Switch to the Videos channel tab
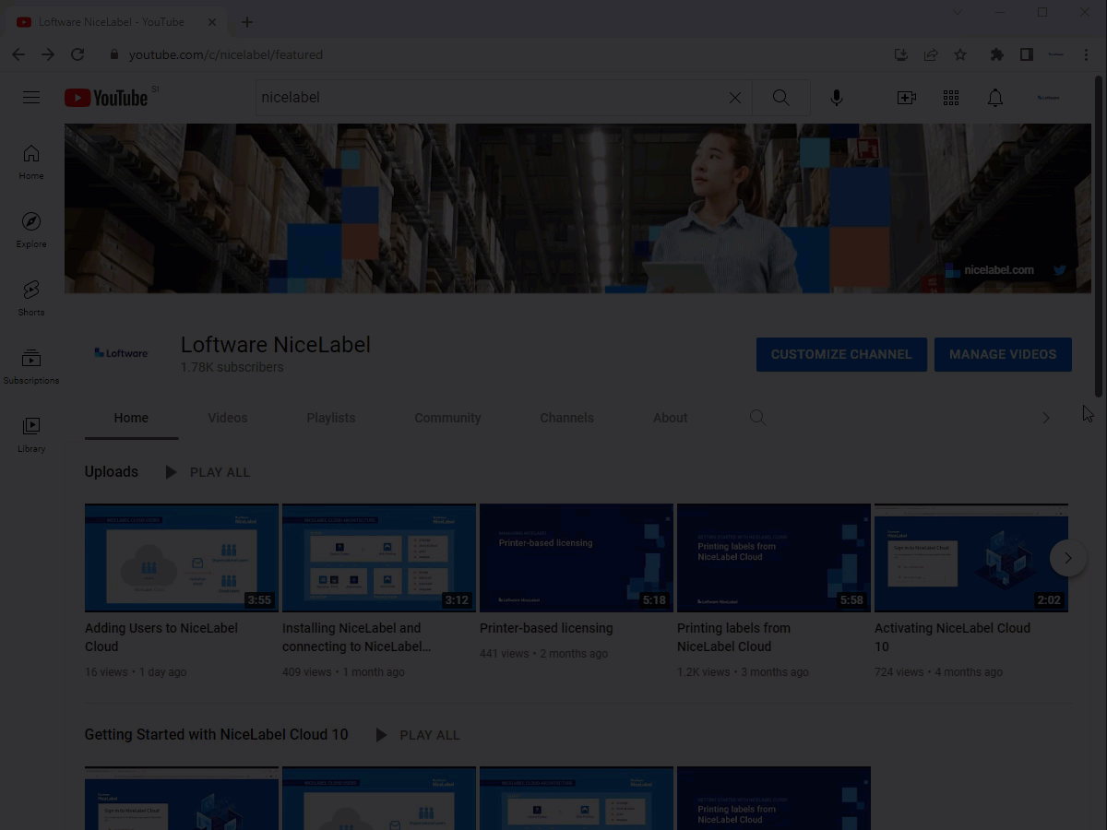 [228, 418]
